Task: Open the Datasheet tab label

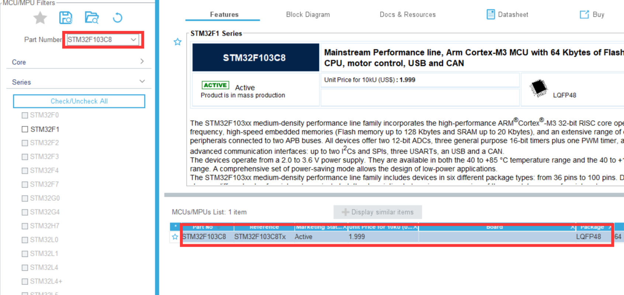Action: (513, 14)
